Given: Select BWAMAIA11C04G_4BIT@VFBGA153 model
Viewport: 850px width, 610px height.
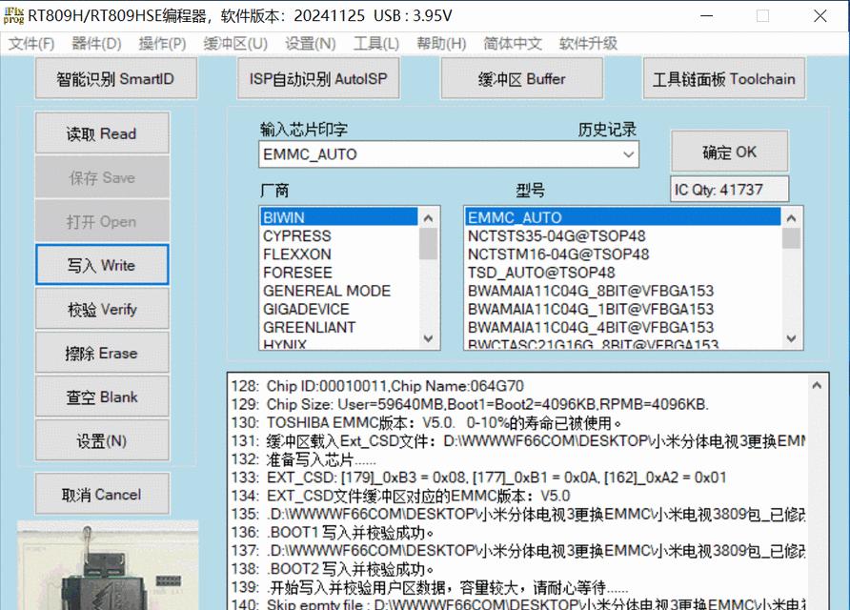Looking at the screenshot, I should (x=622, y=327).
